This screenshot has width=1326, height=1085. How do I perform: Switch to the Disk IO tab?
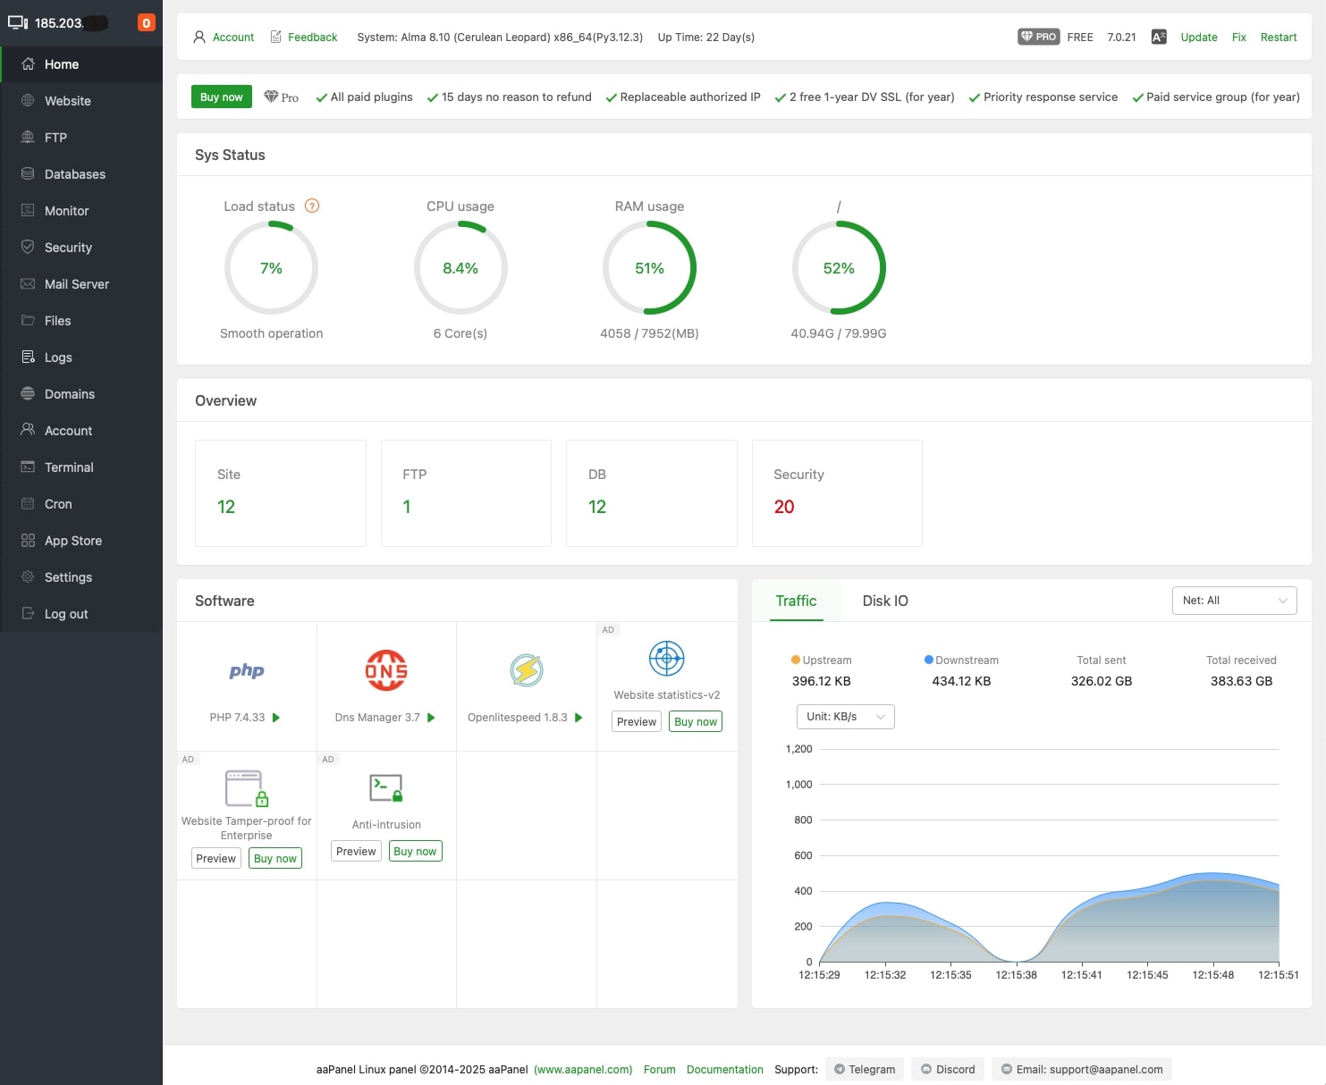coord(884,601)
